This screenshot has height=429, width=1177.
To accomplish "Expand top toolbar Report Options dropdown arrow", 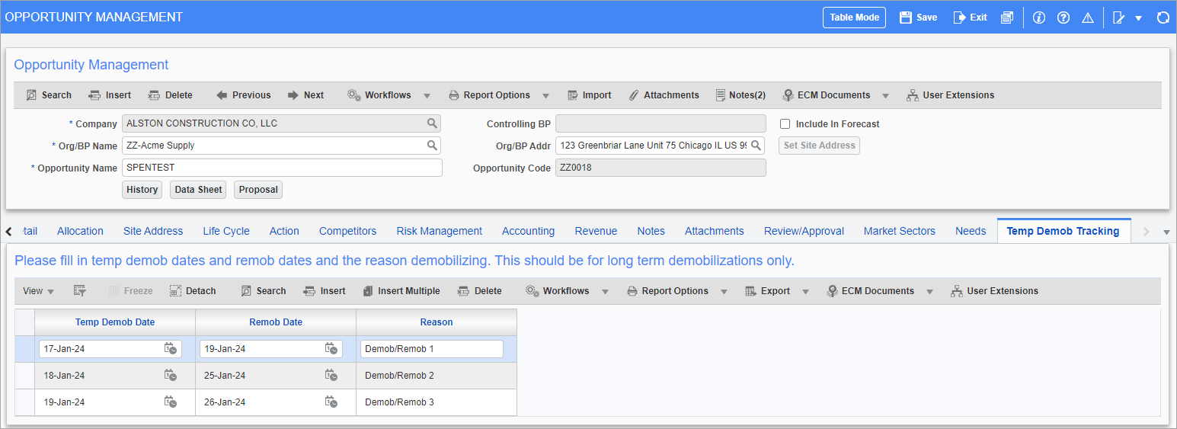I will click(x=545, y=96).
